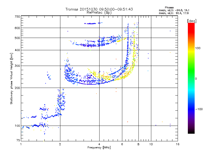The image size is (209, 157).
Task: Click the y-axis tick label '750'
Action: (x=17, y=16)
